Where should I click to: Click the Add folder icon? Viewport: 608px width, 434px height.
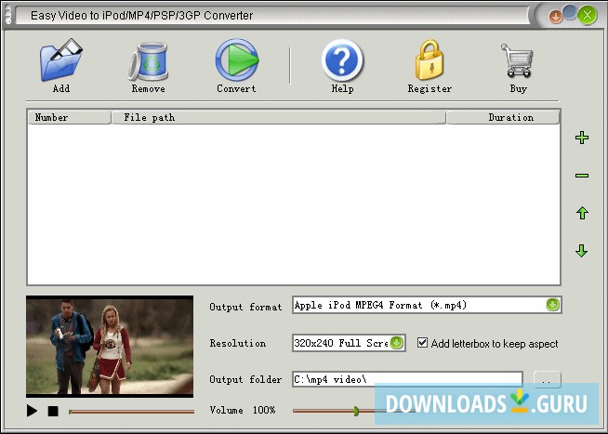(x=60, y=60)
